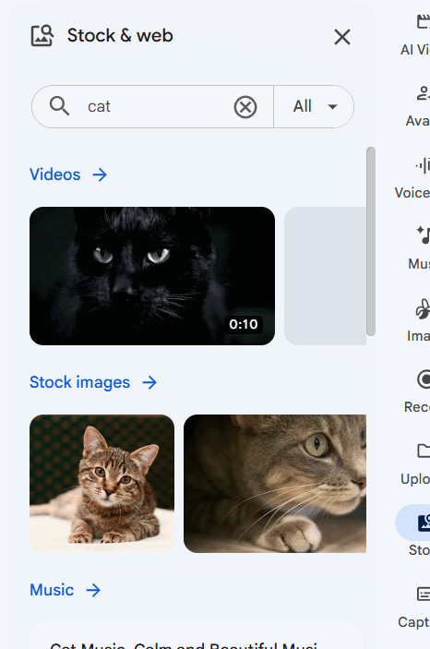This screenshot has width=430, height=649.
Task: Open the Image generation tool in sidebar
Action: 418,320
